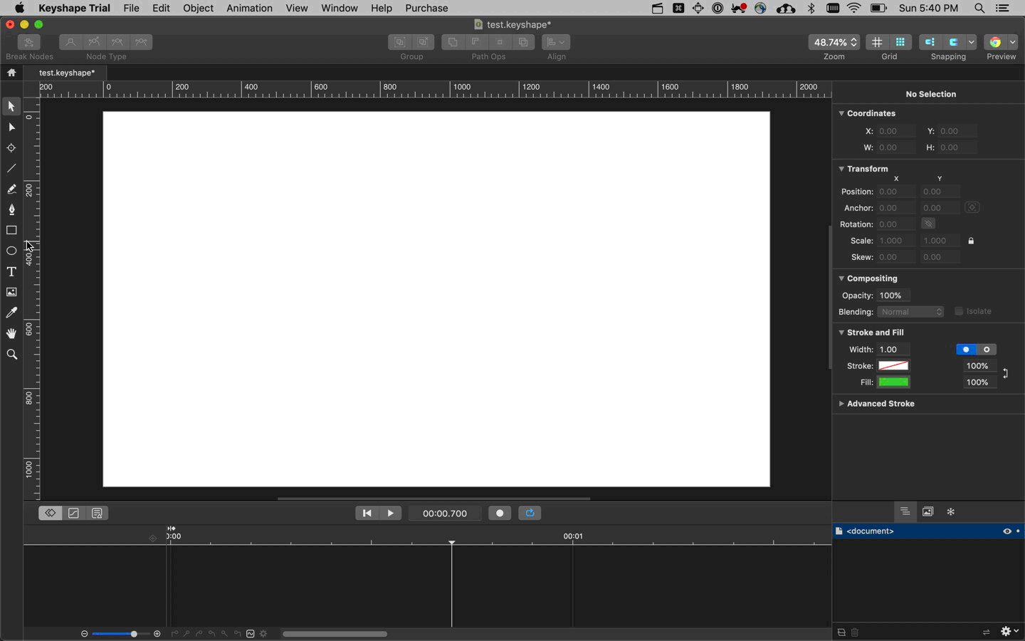The image size is (1025, 641).
Task: Click the Opacity 100% field
Action: (893, 296)
